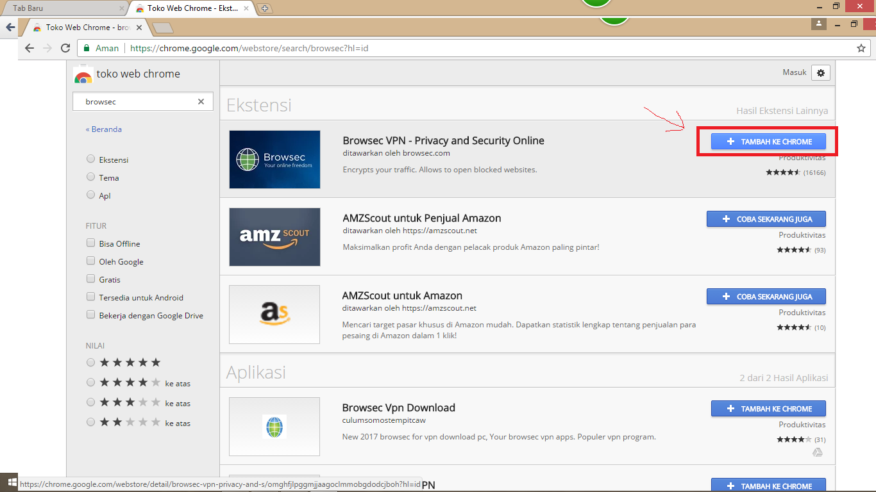This screenshot has width=876, height=492.
Task: Click the Chrome Web Store rainbow logo
Action: [83, 75]
